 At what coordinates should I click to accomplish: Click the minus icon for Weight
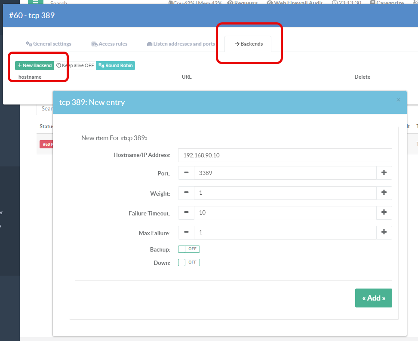[186, 193]
